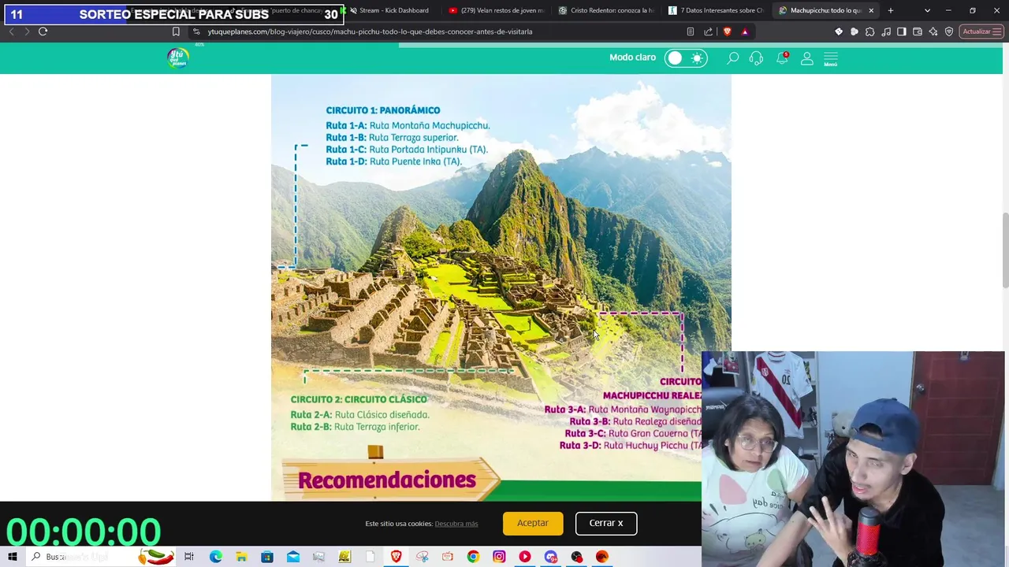Click the Brave VPN shield icon
1009x567 pixels.
click(x=949, y=31)
